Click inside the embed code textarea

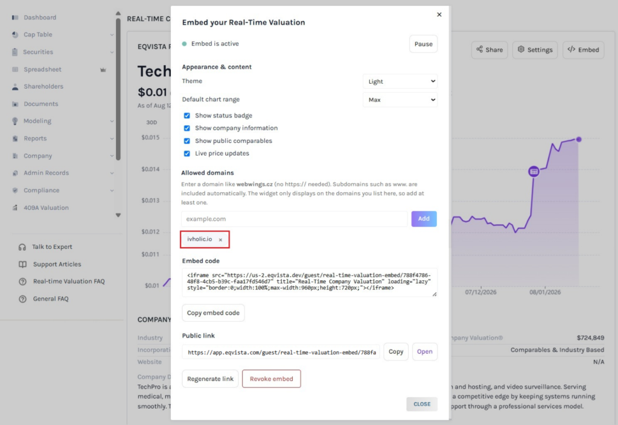click(x=310, y=283)
